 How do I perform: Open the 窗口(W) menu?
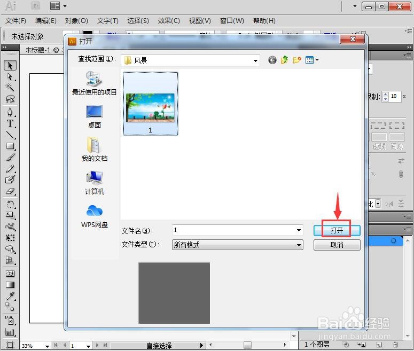click(x=232, y=21)
